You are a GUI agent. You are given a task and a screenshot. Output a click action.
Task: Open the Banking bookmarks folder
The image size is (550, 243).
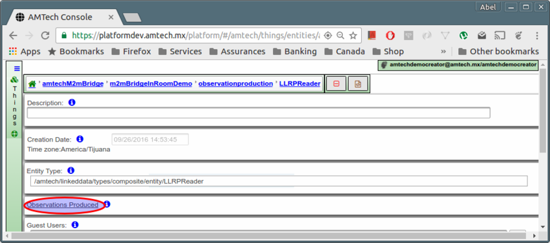[x=295, y=52]
